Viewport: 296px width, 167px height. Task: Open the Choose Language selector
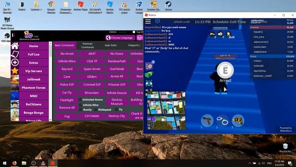pyautogui.click(x=120, y=38)
